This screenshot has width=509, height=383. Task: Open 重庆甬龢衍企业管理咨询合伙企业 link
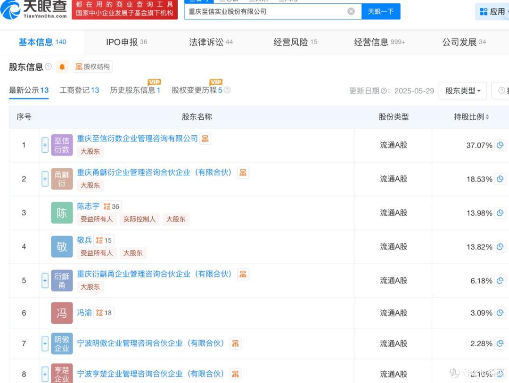tap(155, 172)
